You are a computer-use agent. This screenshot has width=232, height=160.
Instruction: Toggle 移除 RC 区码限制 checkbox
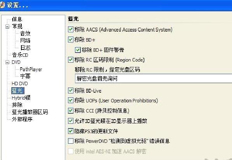click(71, 60)
